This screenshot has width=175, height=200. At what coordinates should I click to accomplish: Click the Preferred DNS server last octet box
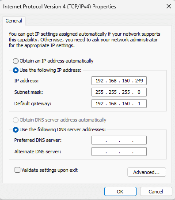139,140
